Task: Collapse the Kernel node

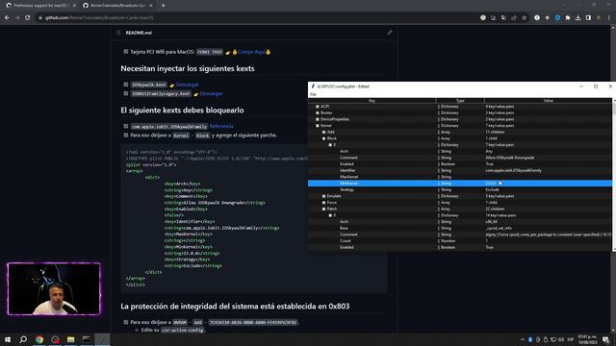Action: point(318,126)
